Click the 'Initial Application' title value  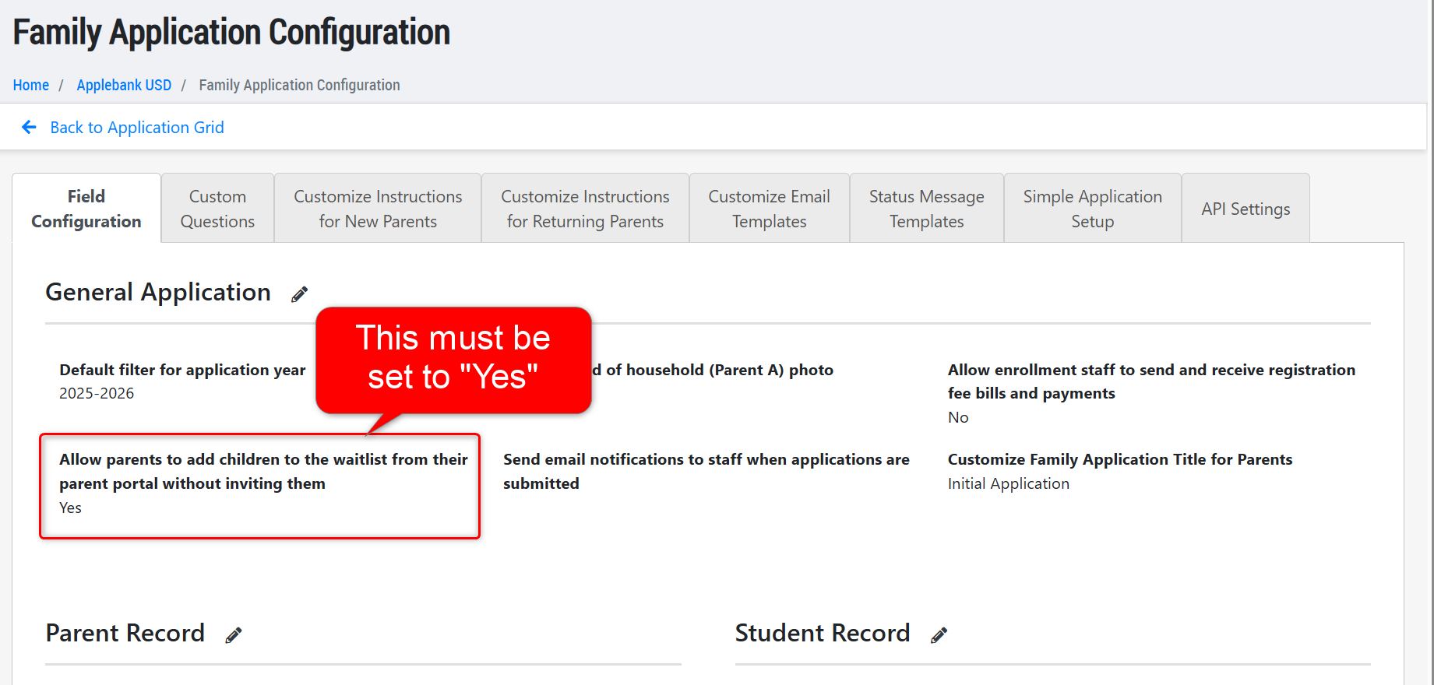click(1009, 483)
